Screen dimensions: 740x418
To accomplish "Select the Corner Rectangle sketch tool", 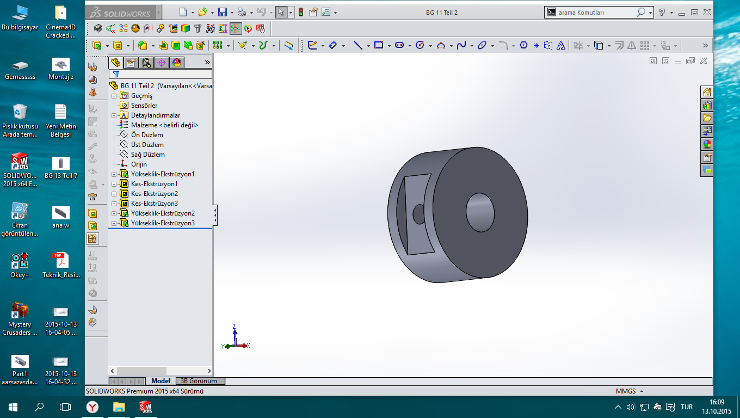I will (379, 45).
